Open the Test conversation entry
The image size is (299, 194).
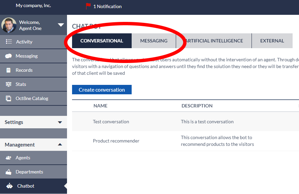tap(111, 122)
